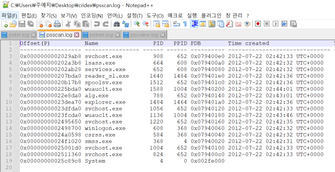Viewport: 335px width, 172px height.
Task: Click the Paste clipboard icon
Action: [x=86, y=24]
